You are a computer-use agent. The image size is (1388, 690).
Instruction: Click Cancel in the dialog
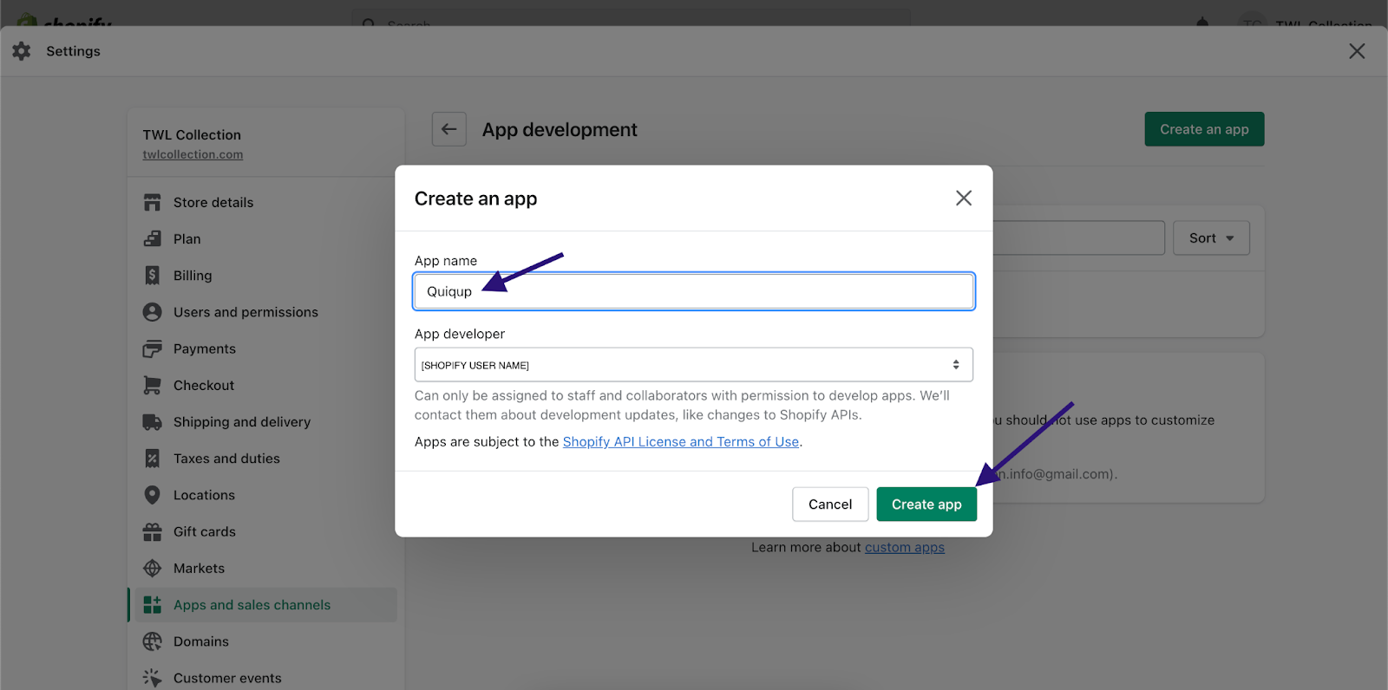[x=830, y=504]
